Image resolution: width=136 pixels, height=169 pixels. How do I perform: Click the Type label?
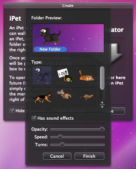[x=37, y=62]
